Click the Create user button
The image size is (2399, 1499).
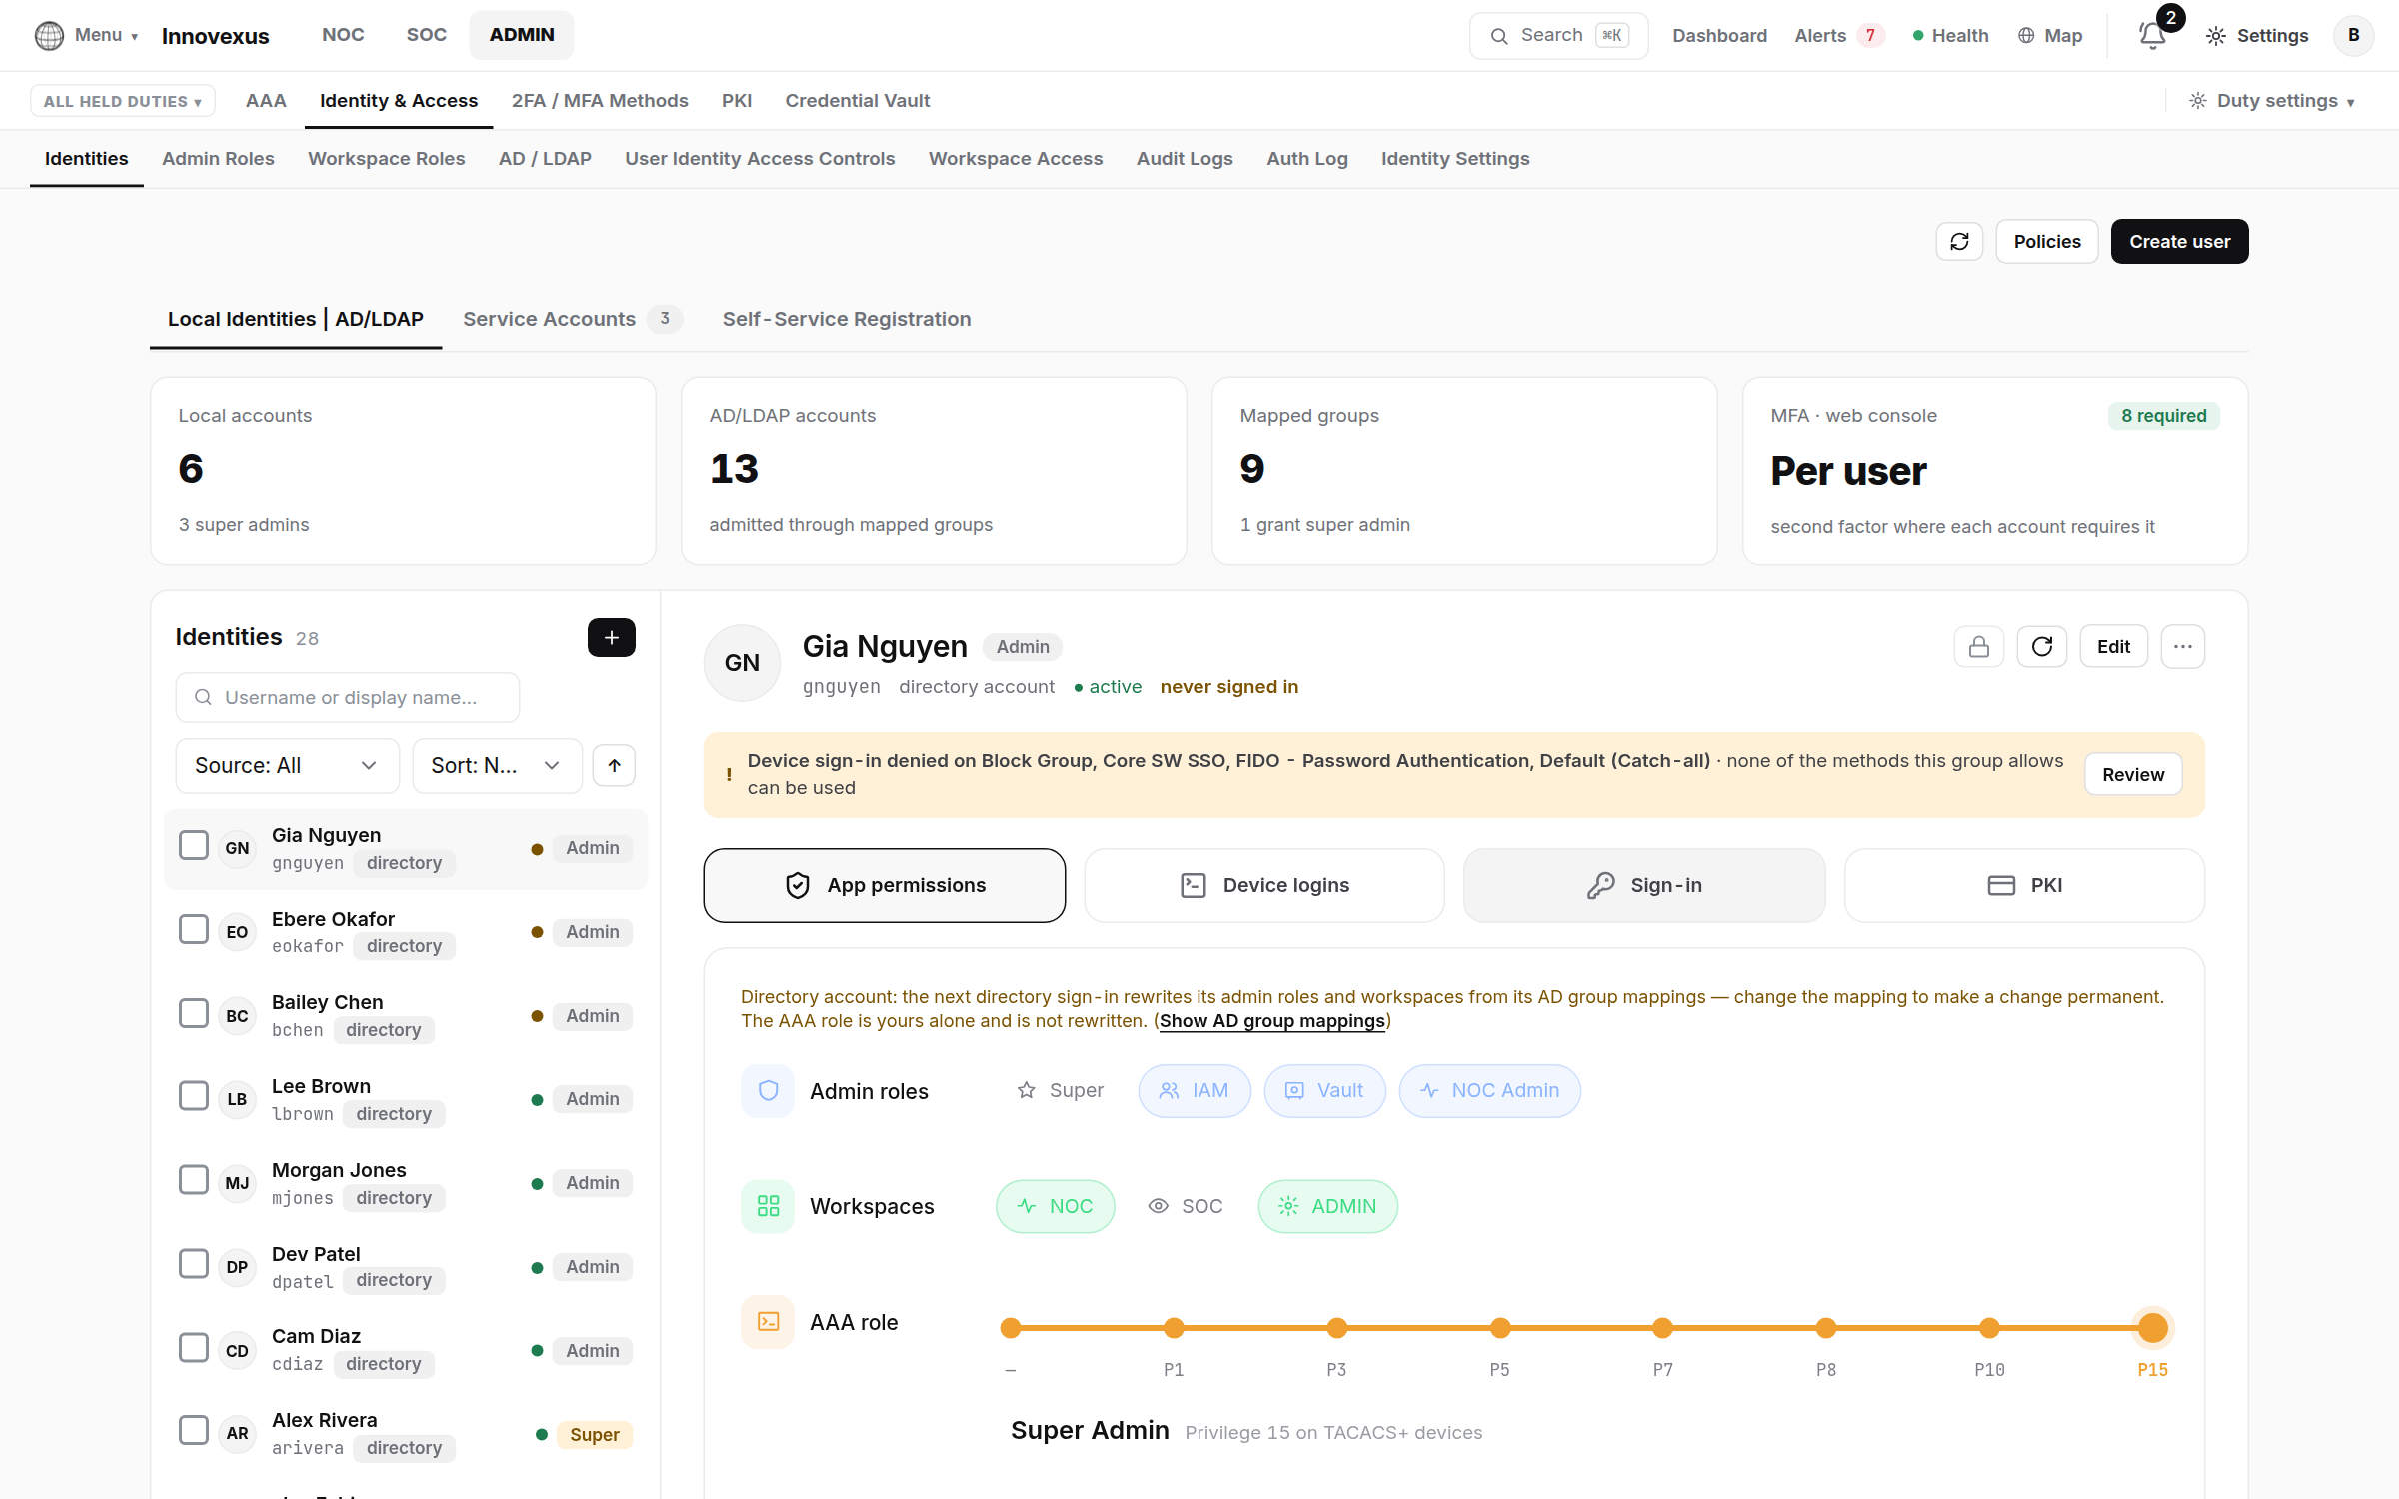pos(2179,242)
